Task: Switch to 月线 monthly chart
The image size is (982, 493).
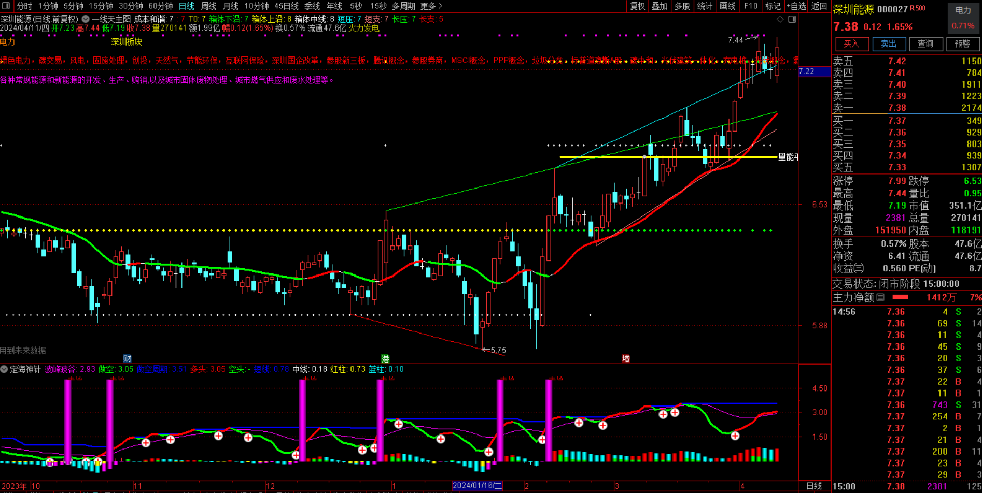Action: pyautogui.click(x=230, y=6)
